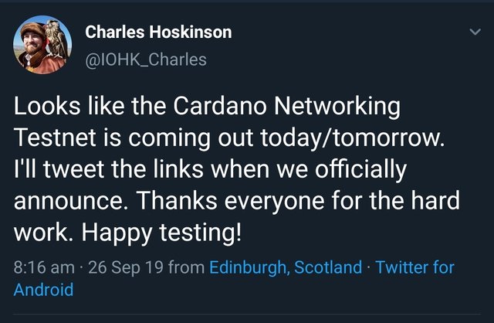
Task: Click the 'today/tomorrow' text in the tweet
Action: pos(370,138)
